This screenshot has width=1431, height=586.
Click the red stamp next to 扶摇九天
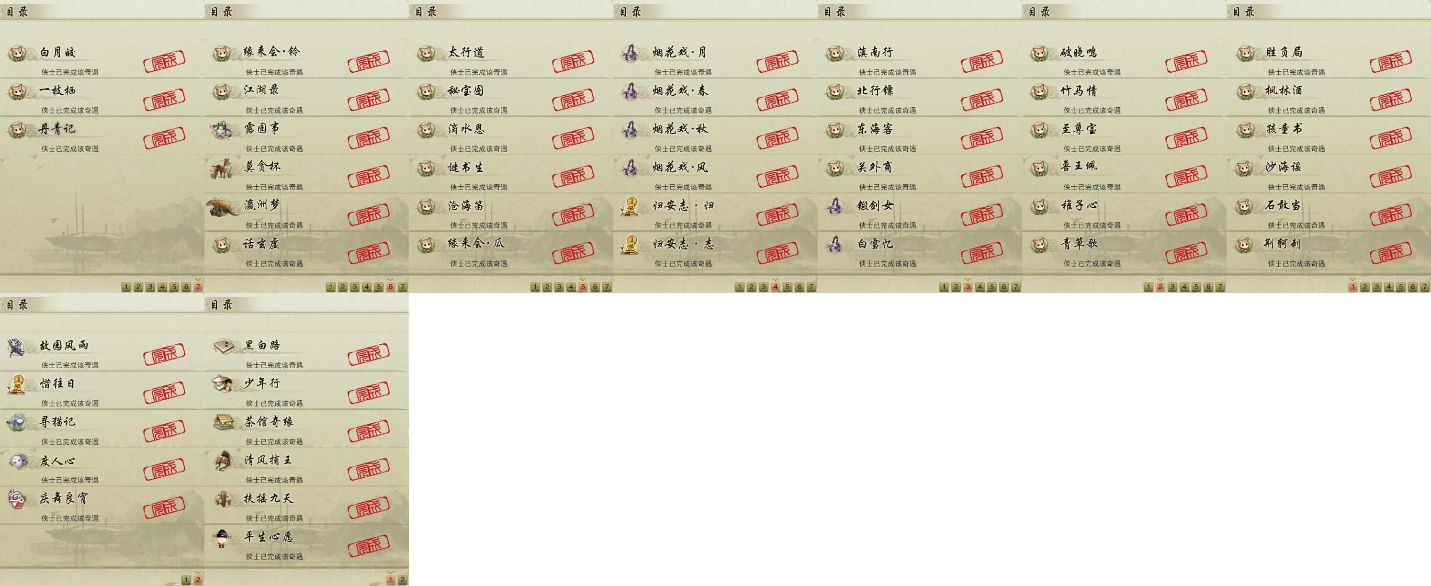click(369, 507)
